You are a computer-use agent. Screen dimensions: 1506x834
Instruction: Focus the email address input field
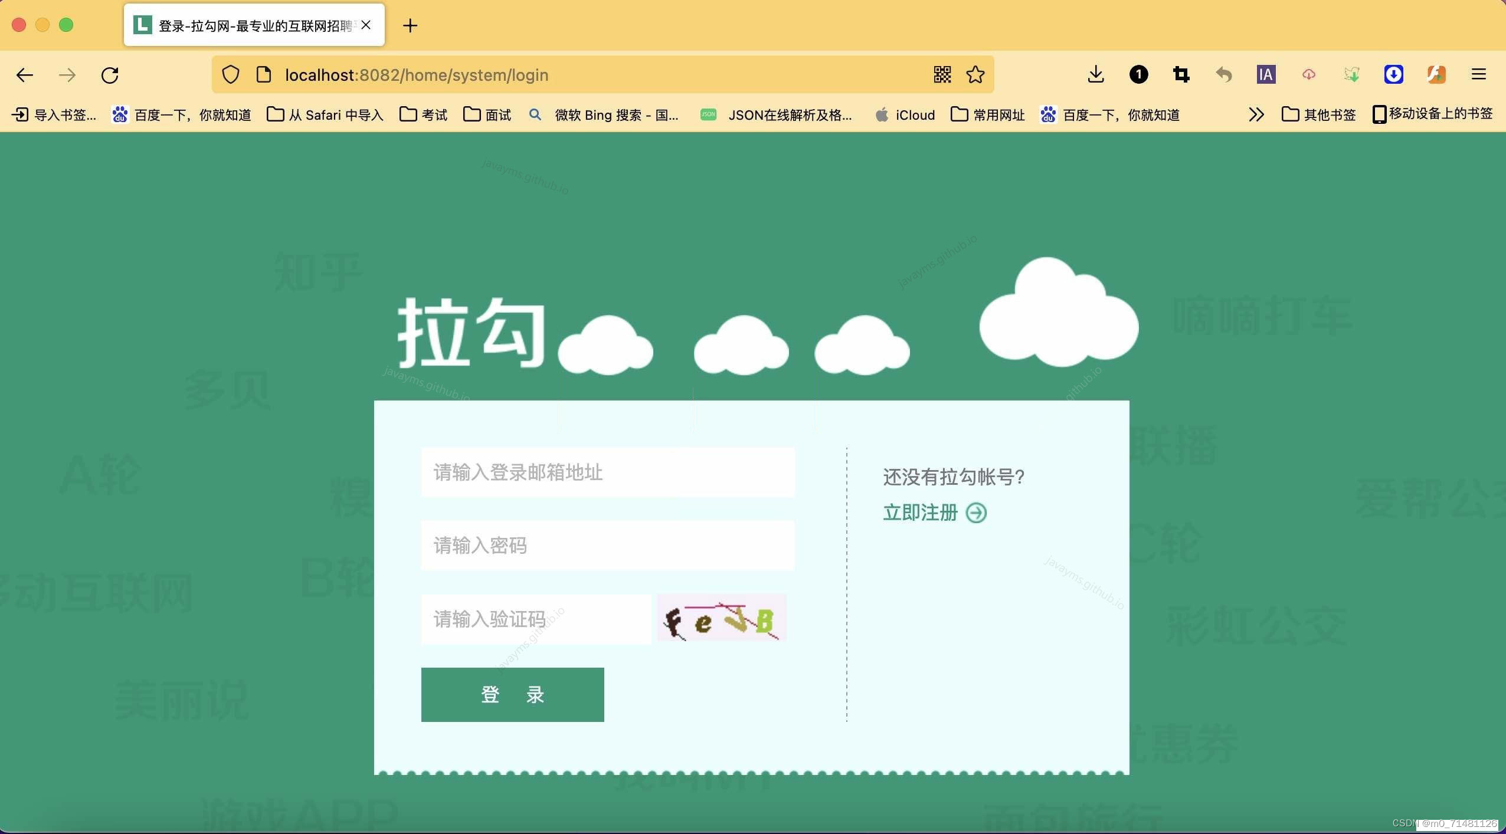(608, 472)
